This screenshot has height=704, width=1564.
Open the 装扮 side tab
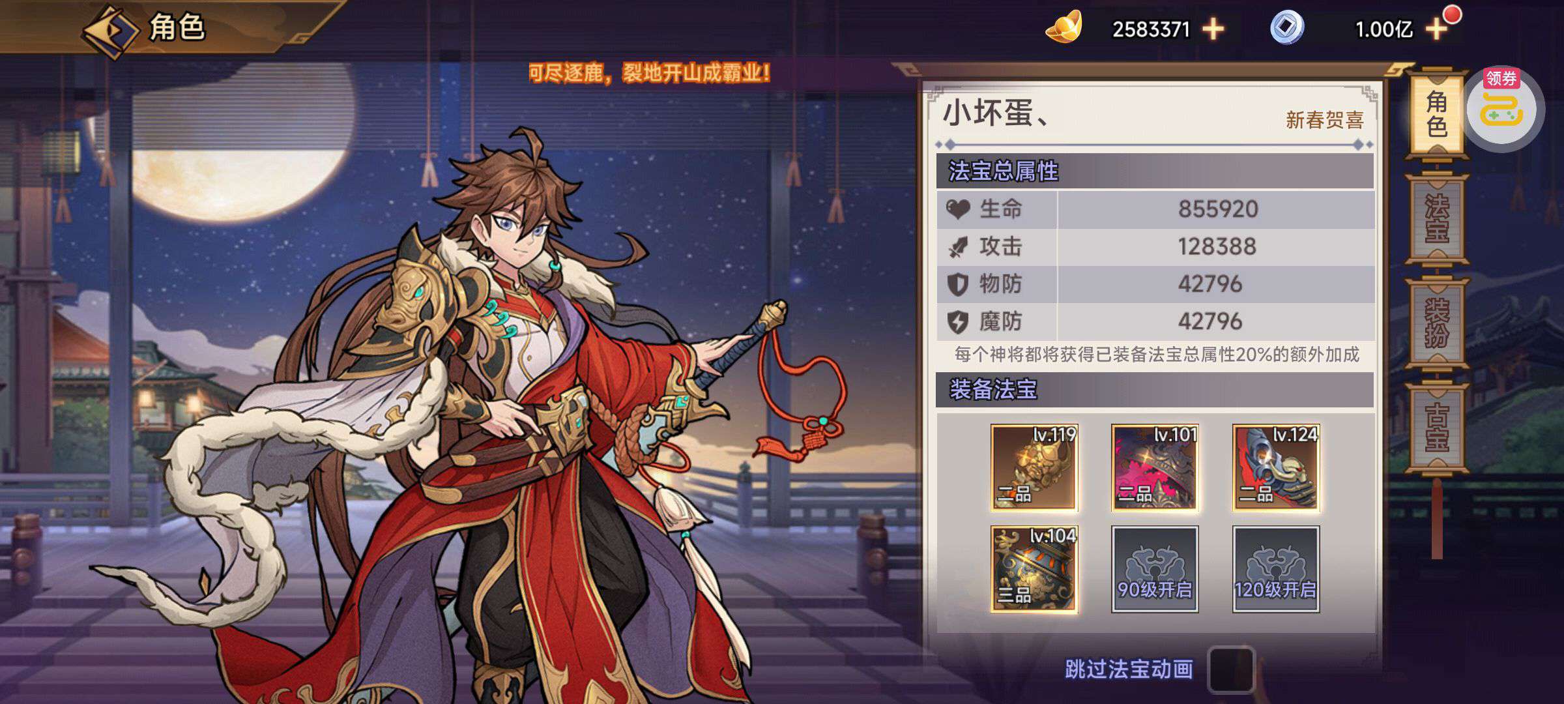pyautogui.click(x=1436, y=323)
